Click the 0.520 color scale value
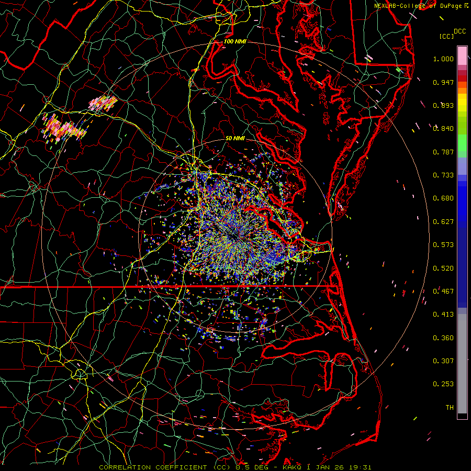This screenshot has width=471, height=471. click(443, 268)
